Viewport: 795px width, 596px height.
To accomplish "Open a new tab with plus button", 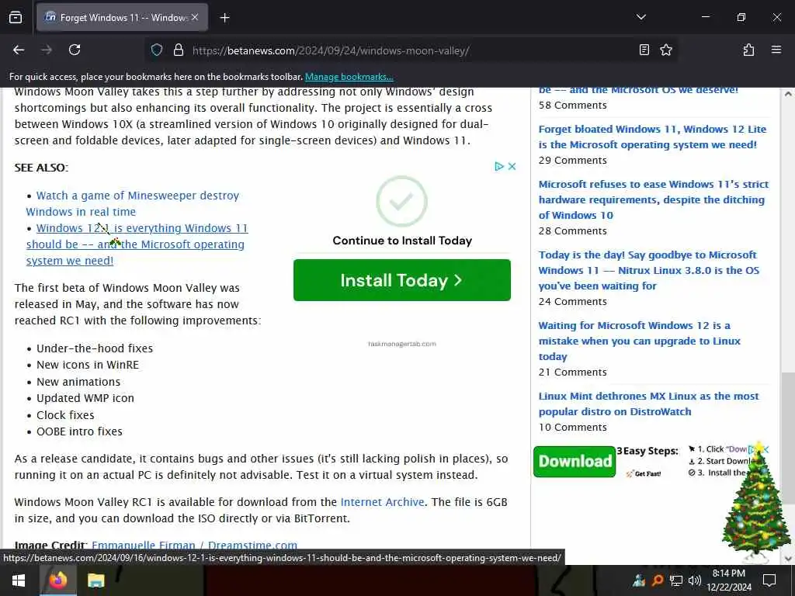I will coord(224,18).
